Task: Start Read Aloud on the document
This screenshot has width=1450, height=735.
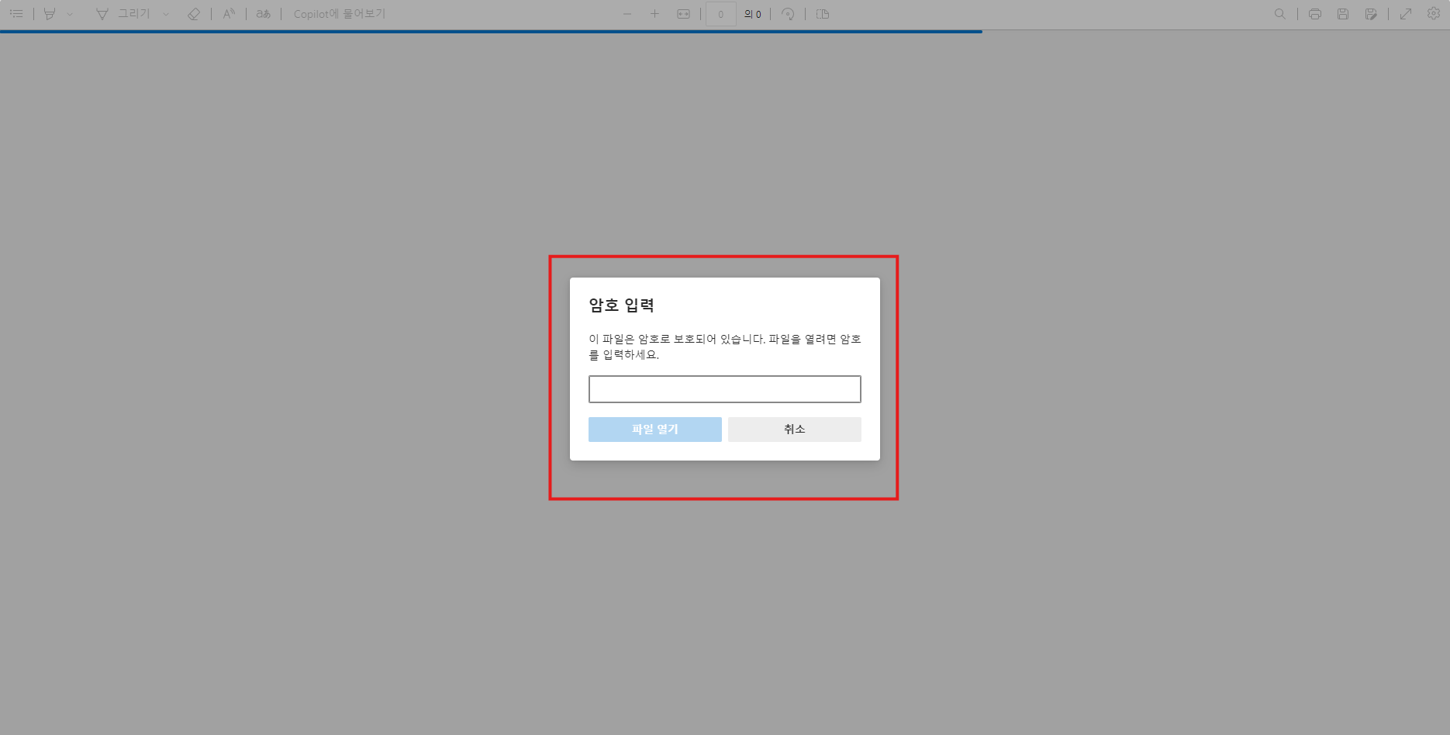Action: 227,13
